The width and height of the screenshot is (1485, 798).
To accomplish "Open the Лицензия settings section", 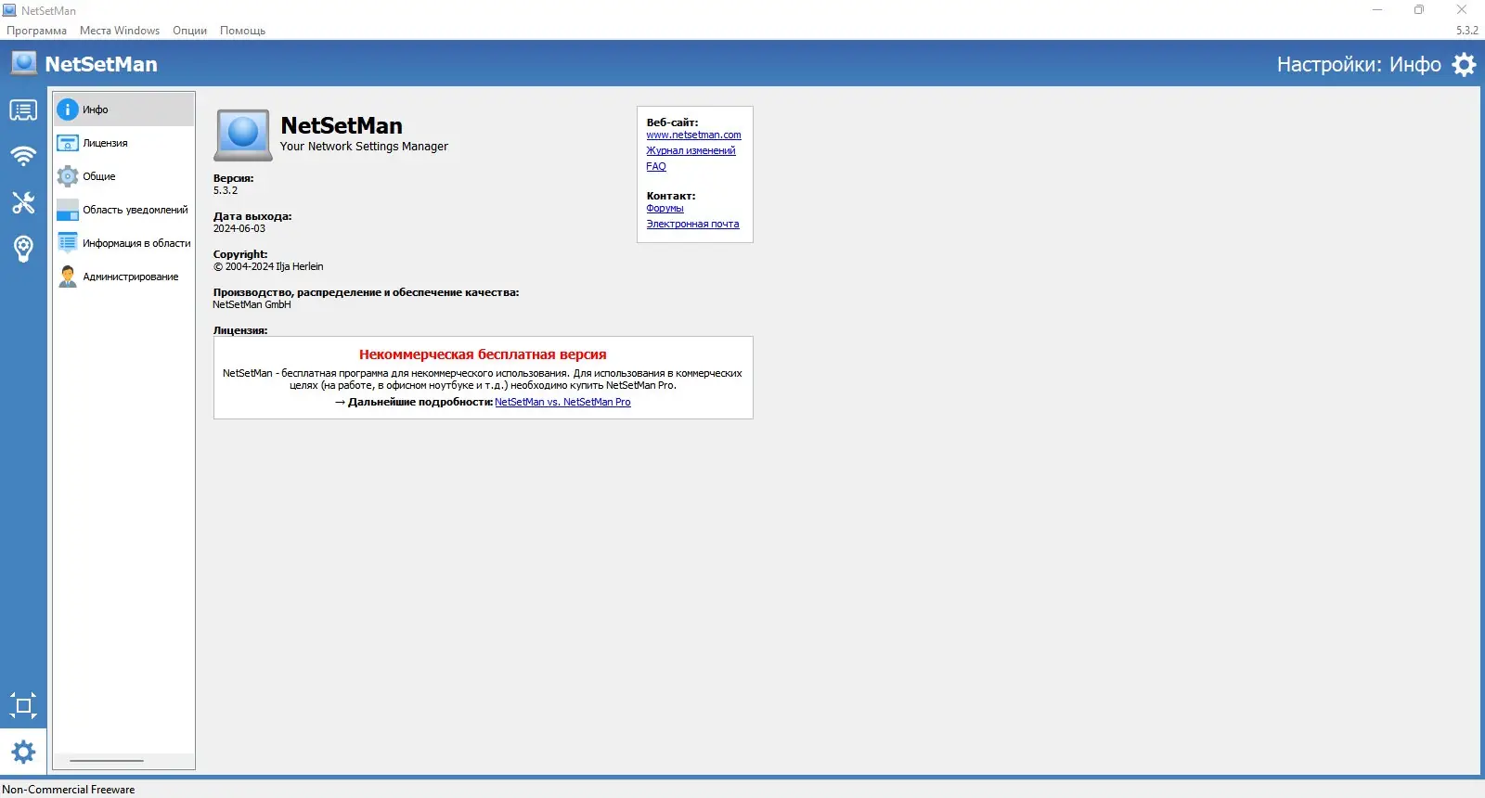I will (x=123, y=143).
